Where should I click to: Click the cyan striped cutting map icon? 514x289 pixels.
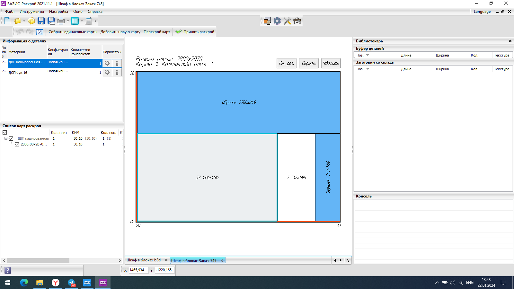tap(75, 21)
